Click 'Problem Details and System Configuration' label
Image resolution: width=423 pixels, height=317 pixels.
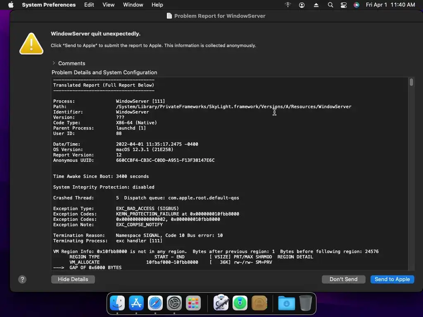(x=104, y=73)
